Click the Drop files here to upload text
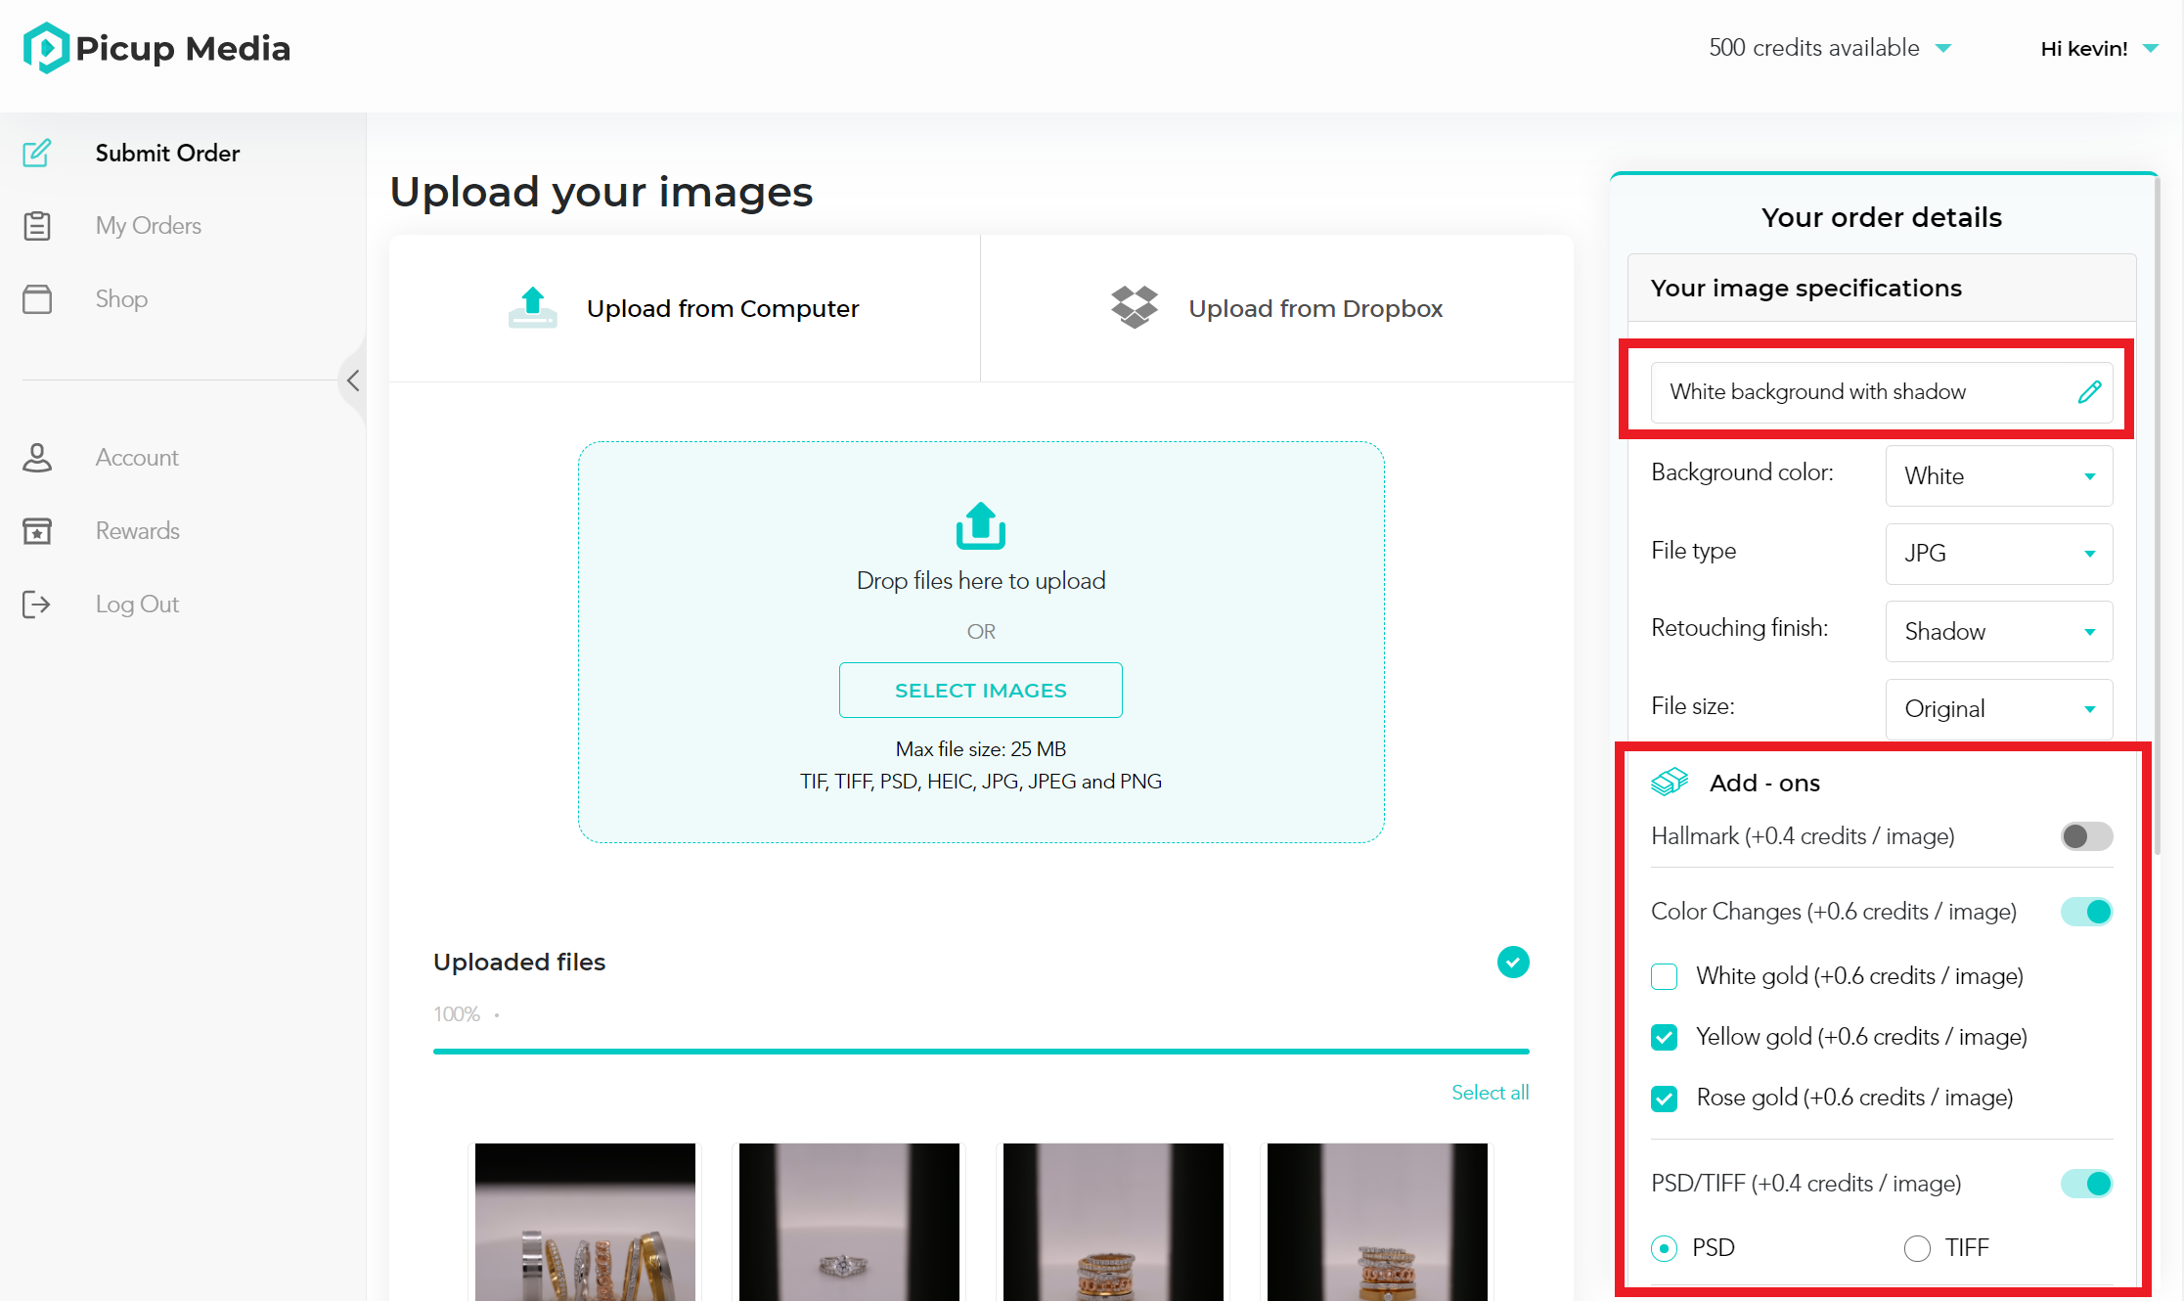The width and height of the screenshot is (2184, 1301). pos(981,581)
